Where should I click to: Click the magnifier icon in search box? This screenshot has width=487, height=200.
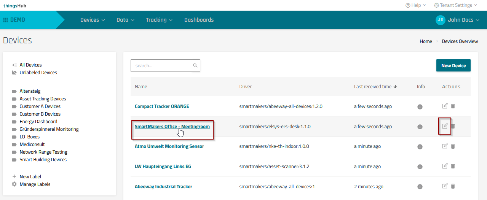point(195,66)
